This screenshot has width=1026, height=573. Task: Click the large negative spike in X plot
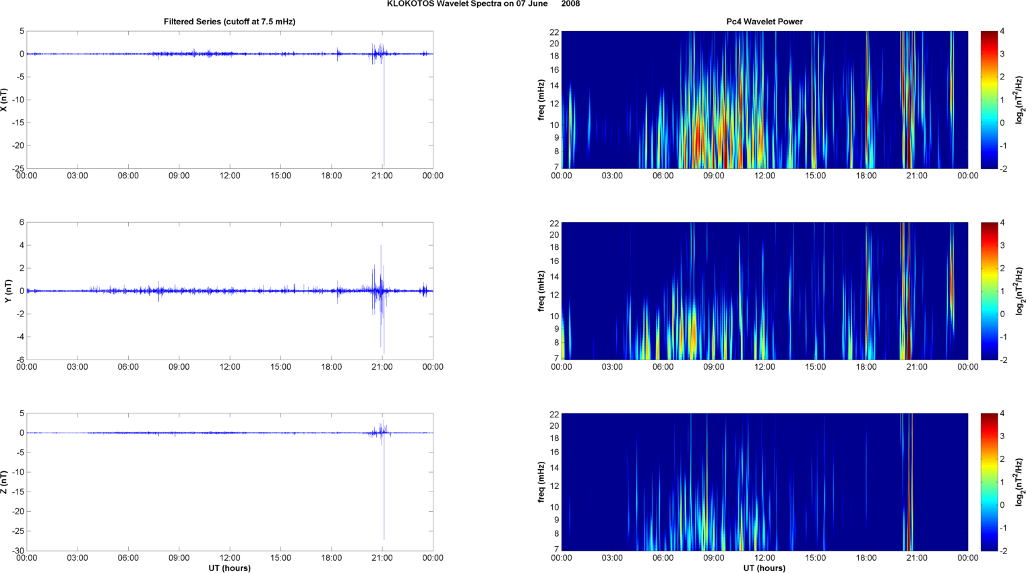tap(384, 135)
